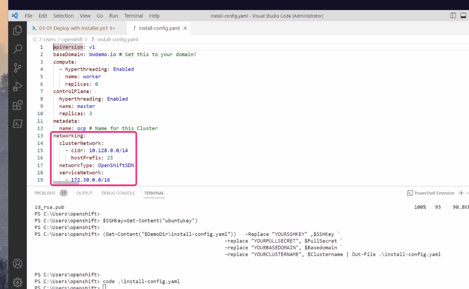Click the $SSHKey=Get-Content terminal command
469x289 pixels.
[x=150, y=221]
